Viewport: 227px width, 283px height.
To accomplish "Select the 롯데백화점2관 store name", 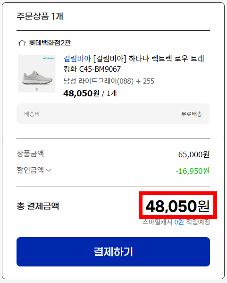I will (50, 43).
